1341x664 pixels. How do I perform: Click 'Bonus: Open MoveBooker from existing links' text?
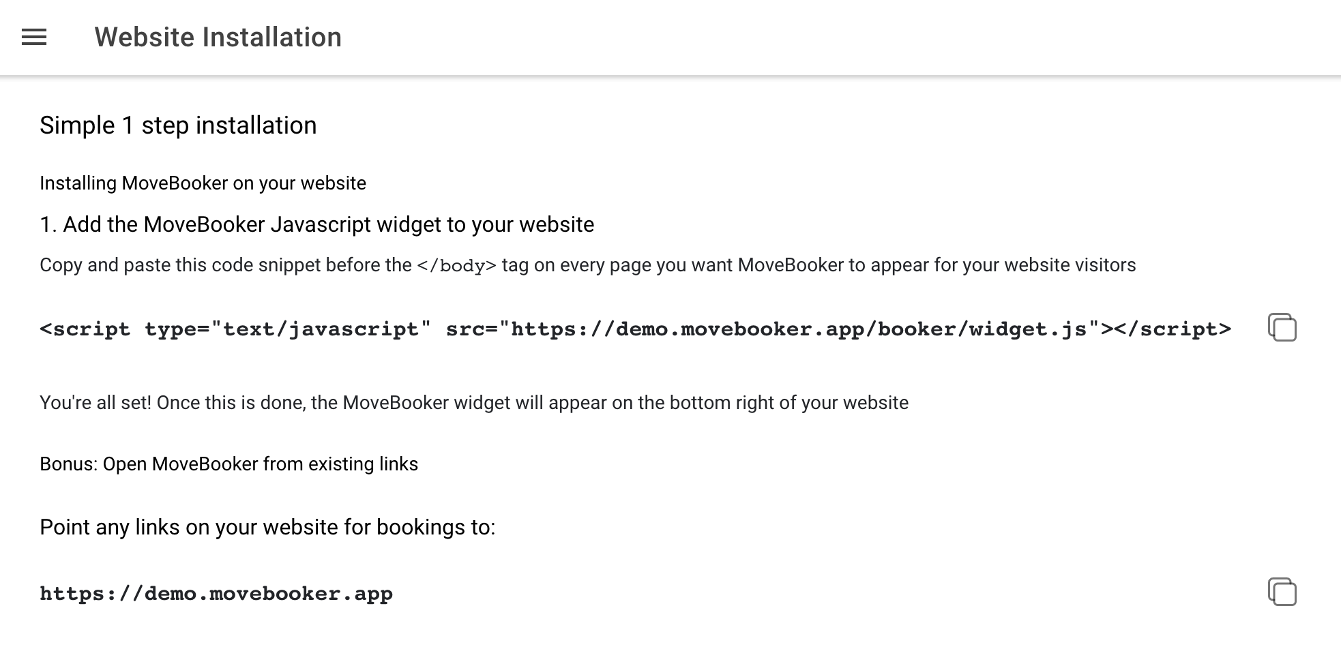[x=229, y=464]
